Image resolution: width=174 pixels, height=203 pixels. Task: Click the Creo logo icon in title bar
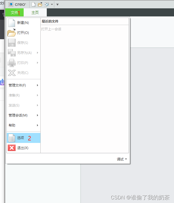click(x=11, y=4)
